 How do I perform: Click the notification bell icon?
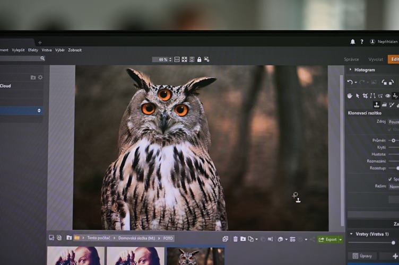click(353, 41)
